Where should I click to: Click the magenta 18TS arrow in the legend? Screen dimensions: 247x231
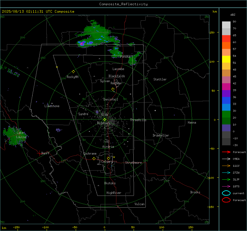226,187
